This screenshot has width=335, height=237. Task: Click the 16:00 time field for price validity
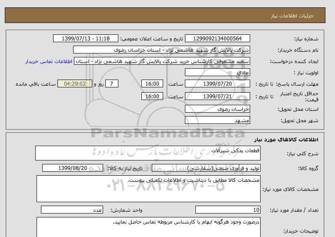tap(153, 97)
